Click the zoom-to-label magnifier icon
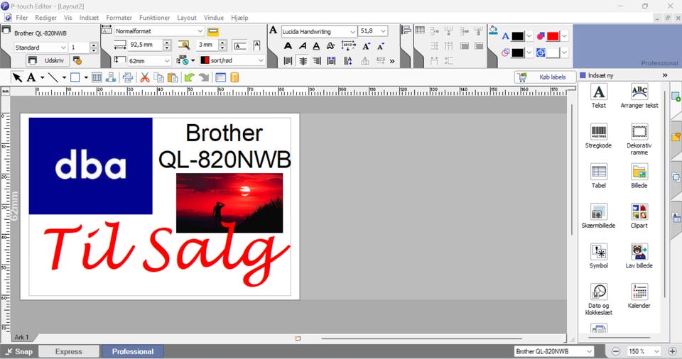Screen dimensions: 682x359 tap(184, 45)
